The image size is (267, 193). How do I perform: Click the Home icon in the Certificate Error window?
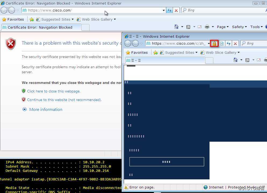pos(176,27)
